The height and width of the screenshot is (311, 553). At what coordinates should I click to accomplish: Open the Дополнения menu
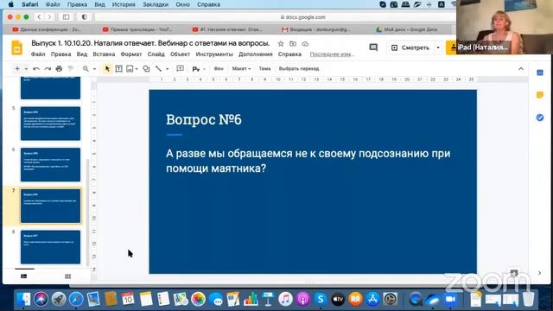256,54
